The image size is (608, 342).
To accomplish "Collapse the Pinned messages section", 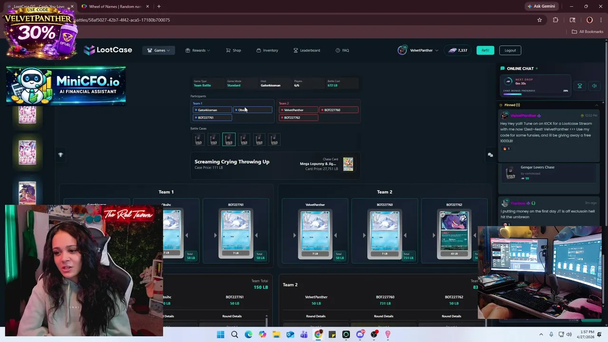I will click(x=597, y=105).
